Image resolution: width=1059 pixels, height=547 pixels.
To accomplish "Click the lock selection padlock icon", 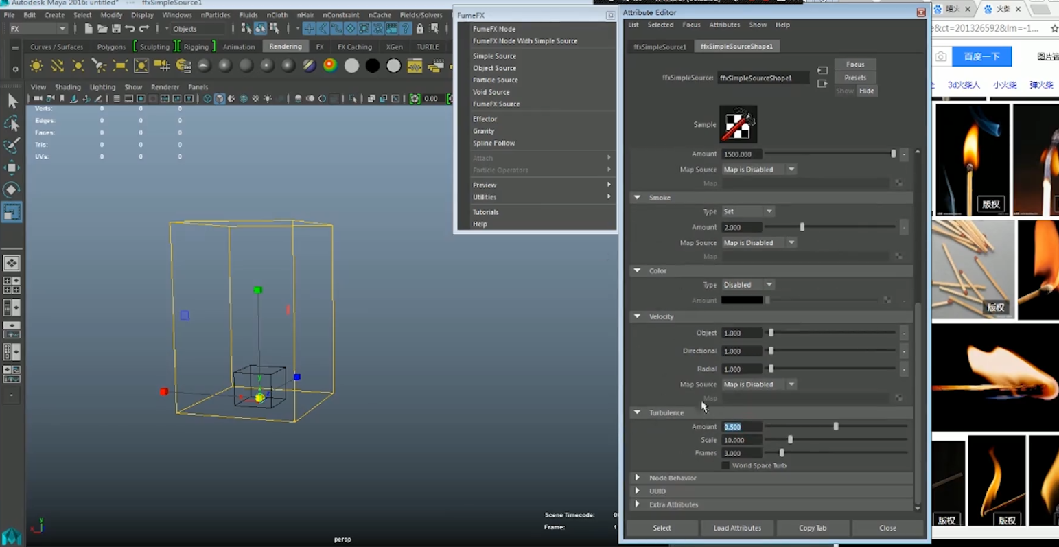I will pos(419,29).
